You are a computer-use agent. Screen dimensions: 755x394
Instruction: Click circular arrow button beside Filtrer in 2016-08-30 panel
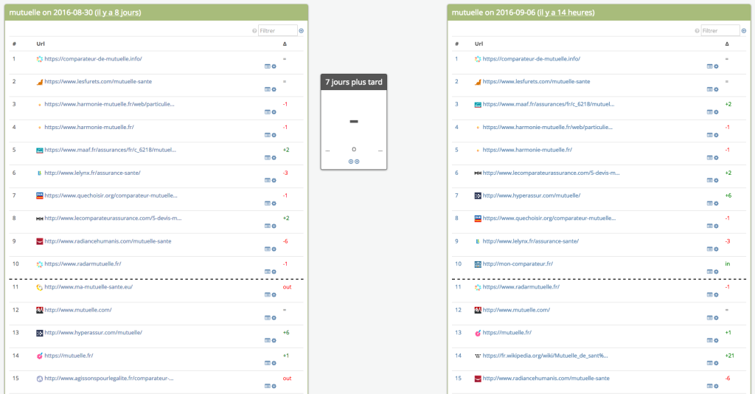302,31
